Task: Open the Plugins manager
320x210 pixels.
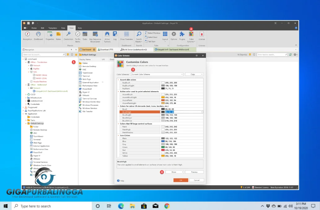Action: (182, 36)
